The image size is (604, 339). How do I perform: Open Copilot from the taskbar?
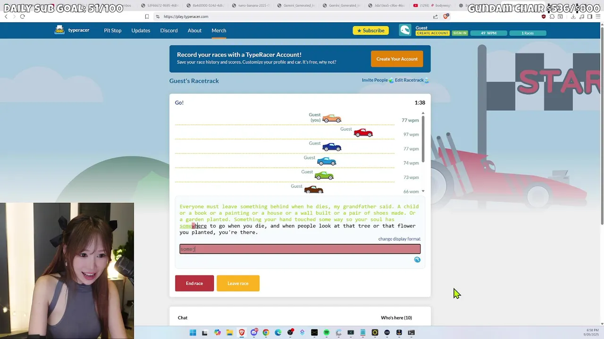click(217, 333)
